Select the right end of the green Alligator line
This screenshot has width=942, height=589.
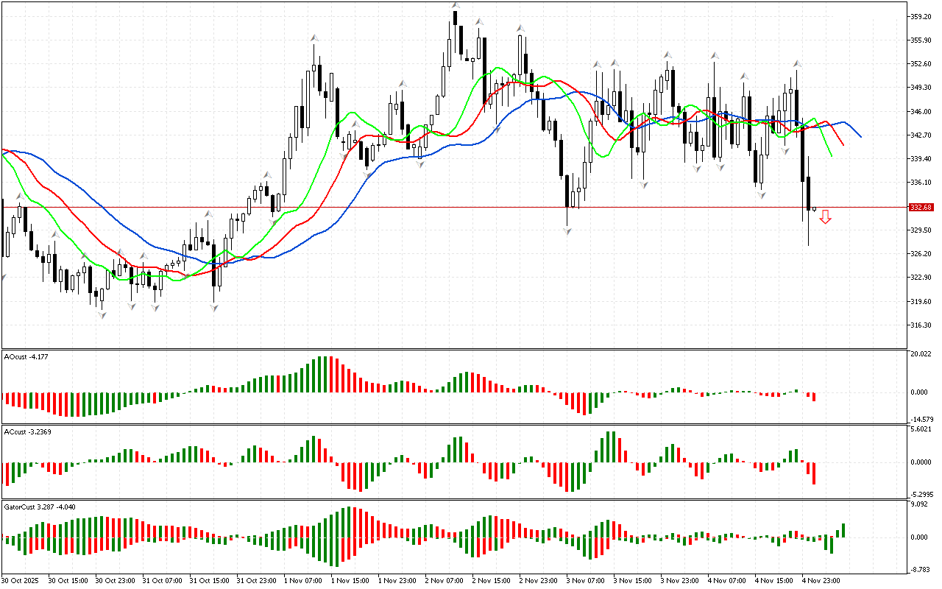[x=832, y=155]
